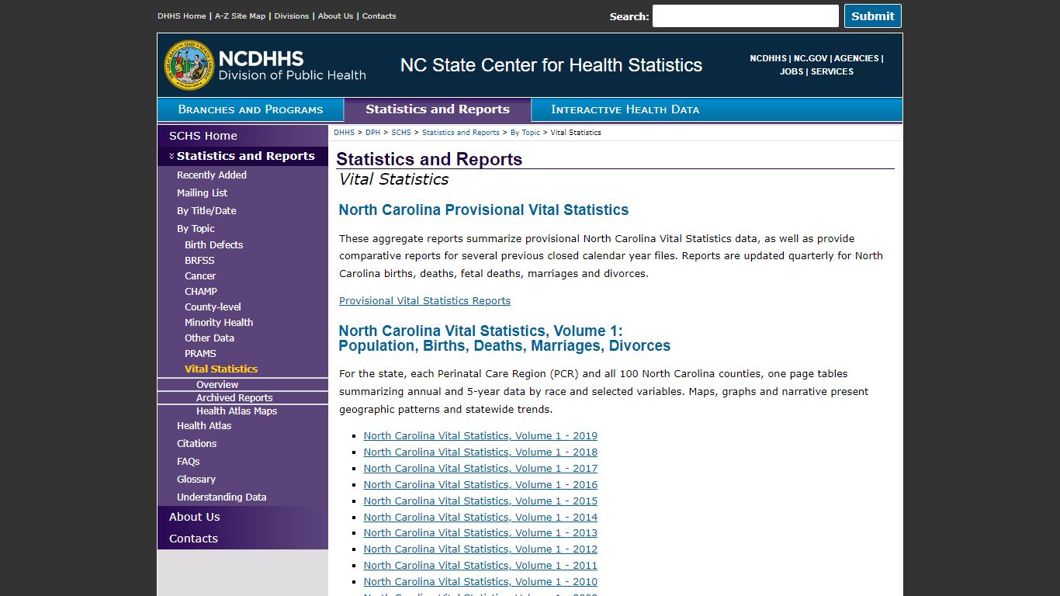
Task: Click the DHHS breadcrumb link
Action: pyautogui.click(x=344, y=133)
